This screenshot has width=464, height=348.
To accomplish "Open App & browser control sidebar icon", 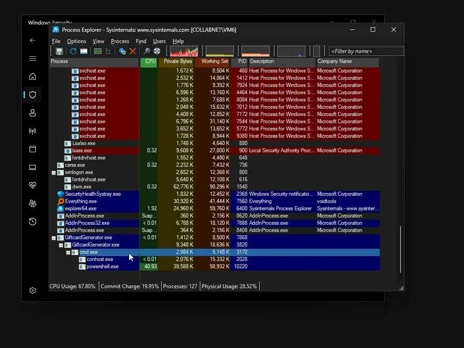I will [33, 149].
